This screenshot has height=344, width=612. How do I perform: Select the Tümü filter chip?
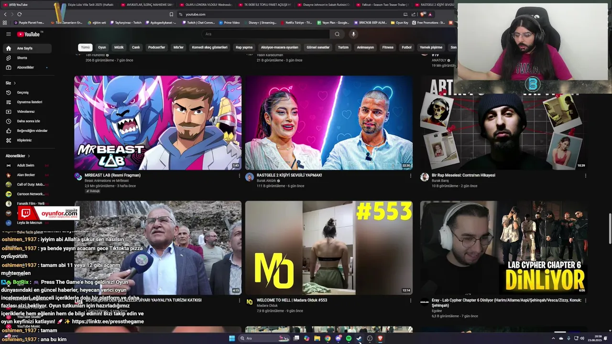coord(85,47)
